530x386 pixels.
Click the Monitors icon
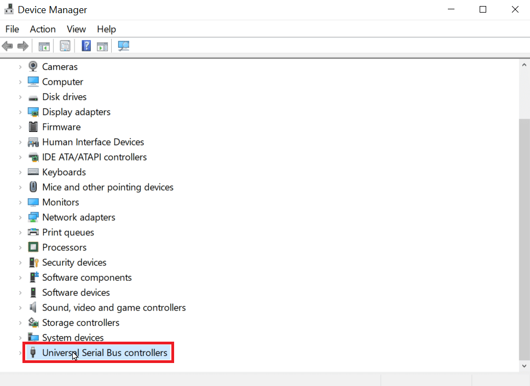click(33, 202)
